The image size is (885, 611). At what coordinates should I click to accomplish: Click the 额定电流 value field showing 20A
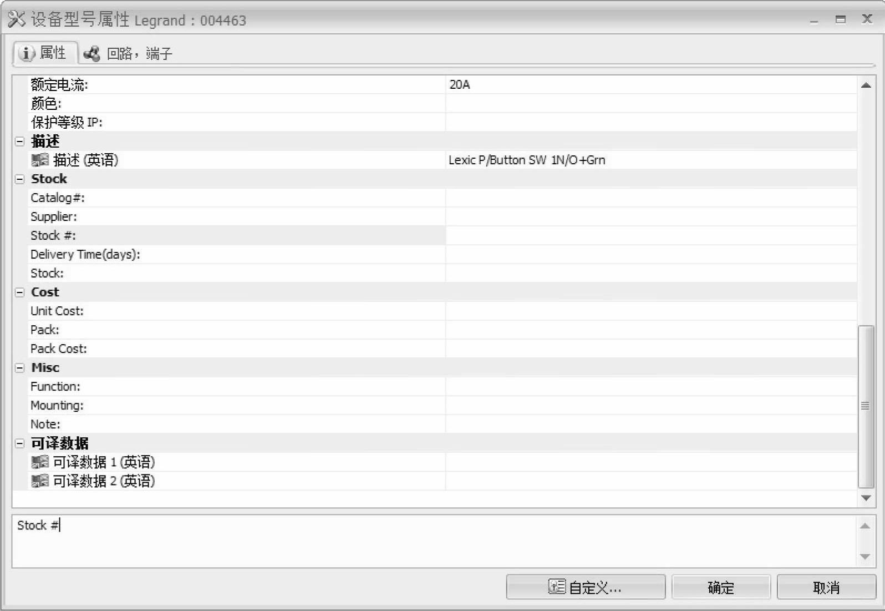pyautogui.click(x=651, y=84)
